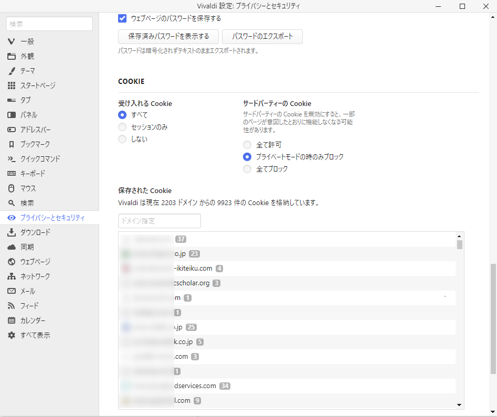Screen dimensions: 497x417
Task: Click the globe icon beside ウェブページ
Action: [12, 262]
